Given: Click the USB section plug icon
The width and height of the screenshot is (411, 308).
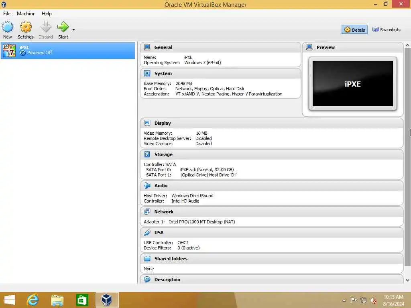Looking at the screenshot, I should click(x=147, y=233).
